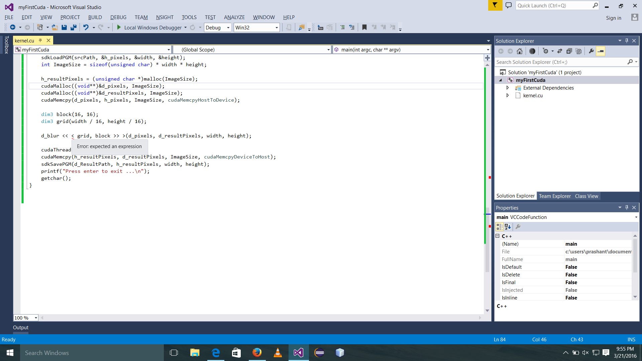Click the editor horizontal scrollbar track

pyautogui.click(x=261, y=318)
